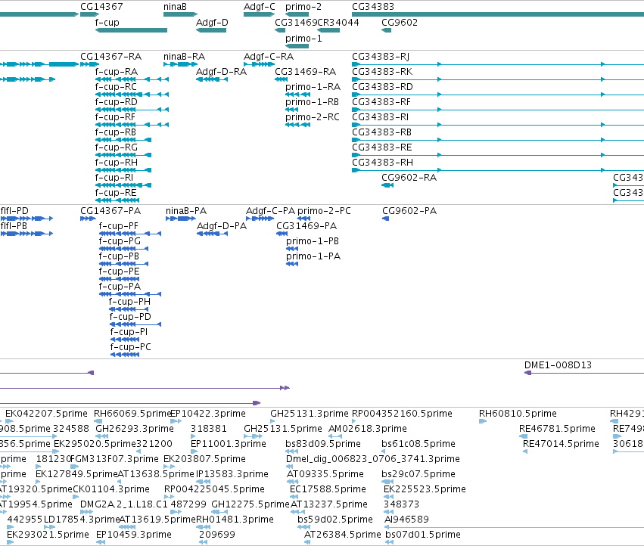The width and height of the screenshot is (644, 546).
Task: Select the primo-2-PC protein label
Action: point(324,210)
